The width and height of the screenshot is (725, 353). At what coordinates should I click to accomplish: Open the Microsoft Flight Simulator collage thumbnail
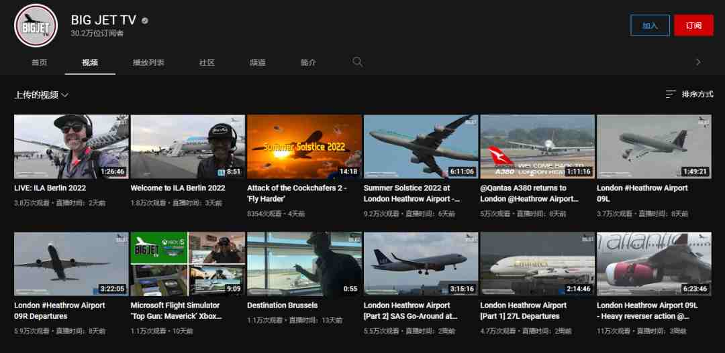pos(188,263)
